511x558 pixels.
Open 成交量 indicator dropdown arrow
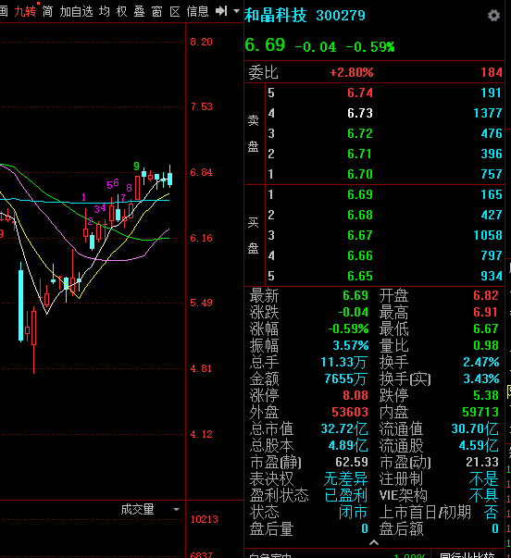[176, 509]
